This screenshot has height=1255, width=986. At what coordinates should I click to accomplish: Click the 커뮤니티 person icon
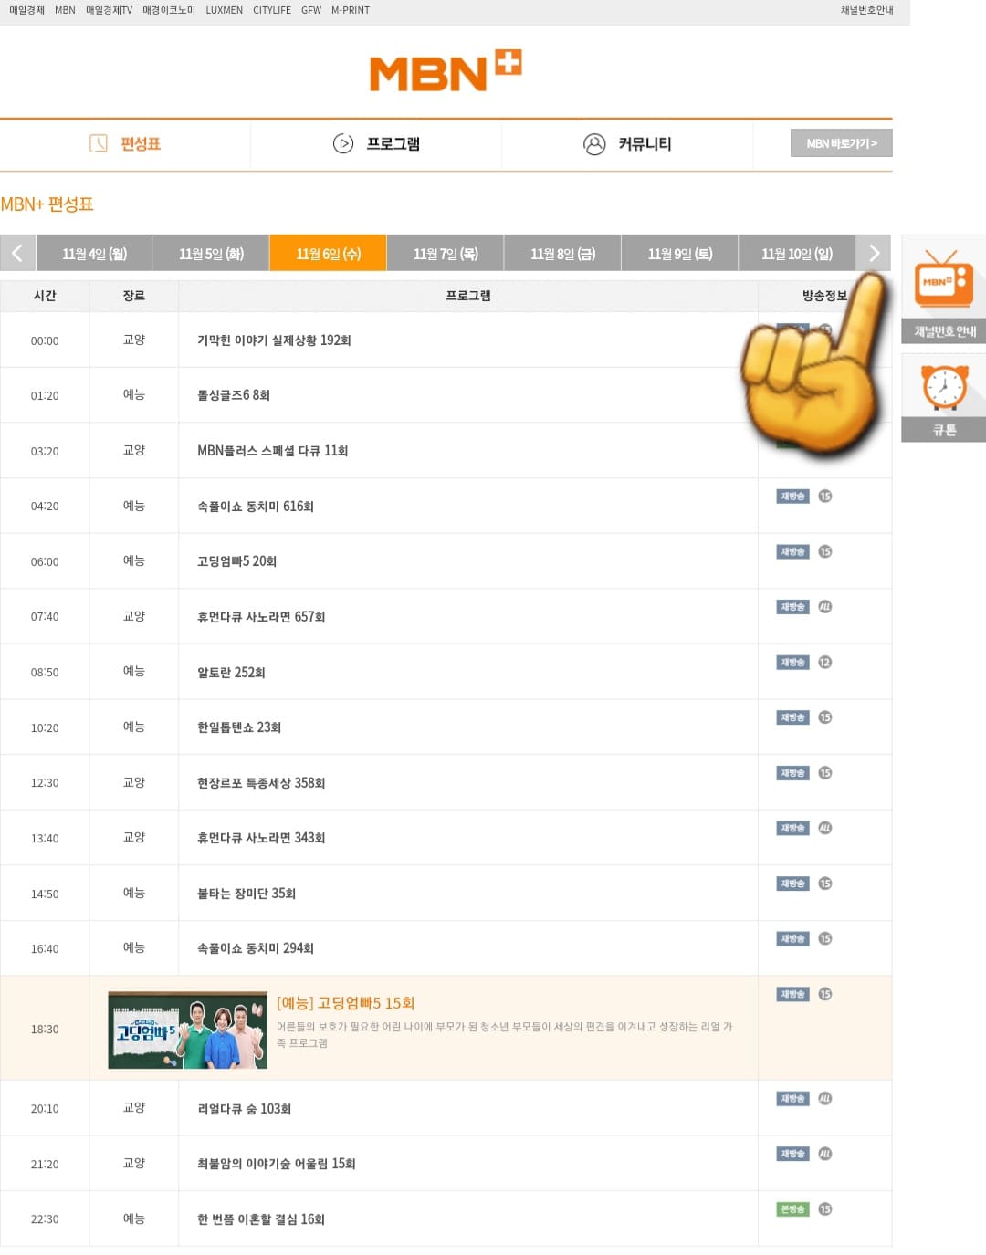[595, 144]
